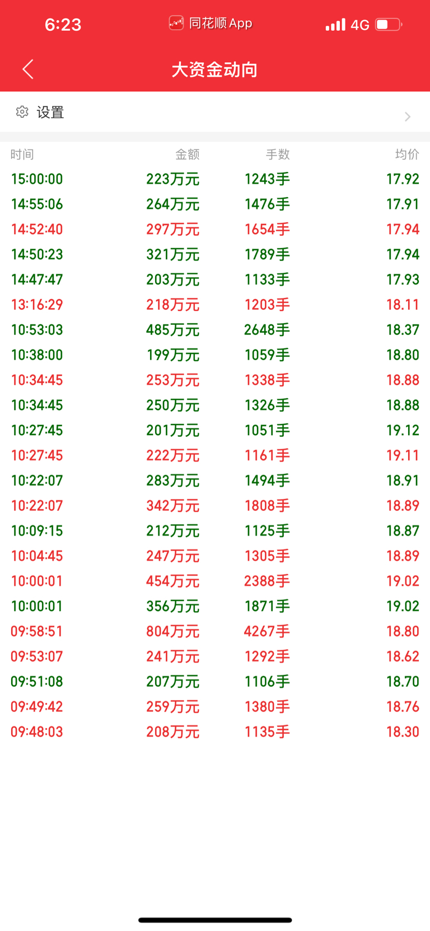This screenshot has width=430, height=931.
Task: Sort by the 均价 column header
Action: [x=407, y=154]
